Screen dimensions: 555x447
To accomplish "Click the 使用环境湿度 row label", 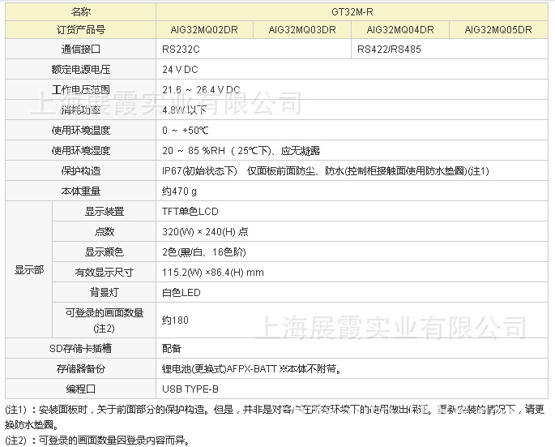I will click(81, 151).
